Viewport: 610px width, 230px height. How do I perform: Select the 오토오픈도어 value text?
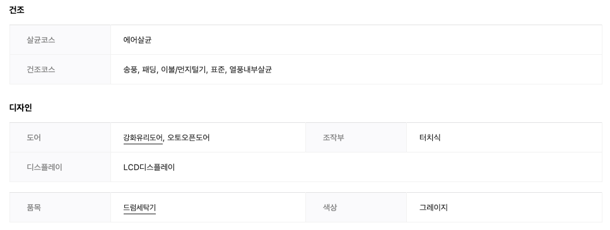point(188,137)
